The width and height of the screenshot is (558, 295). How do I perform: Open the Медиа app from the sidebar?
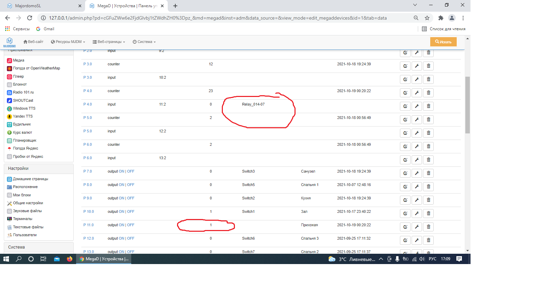(x=19, y=60)
